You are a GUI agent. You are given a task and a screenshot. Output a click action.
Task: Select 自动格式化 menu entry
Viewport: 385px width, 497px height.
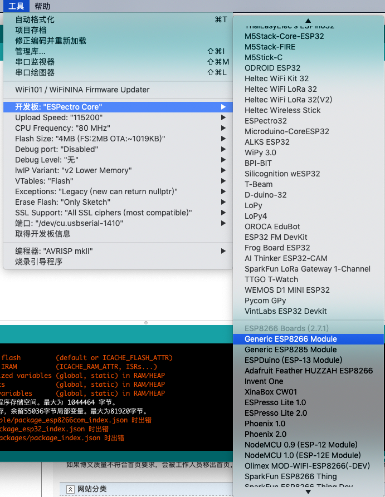coord(118,19)
